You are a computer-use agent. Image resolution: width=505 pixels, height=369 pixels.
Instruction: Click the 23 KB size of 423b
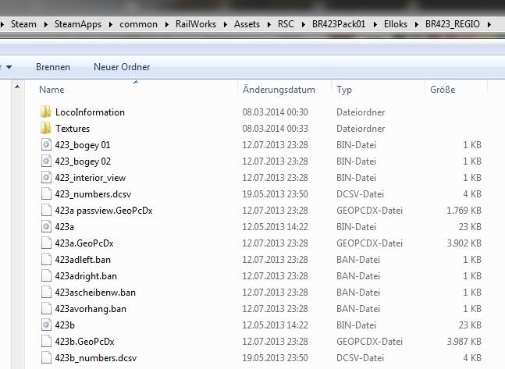coord(470,325)
